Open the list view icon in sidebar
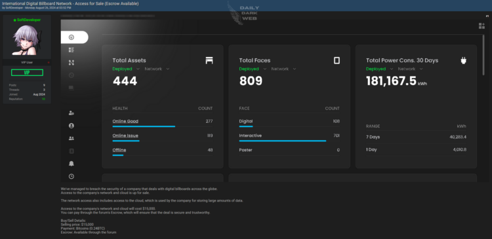The image size is (492, 239). coord(72,50)
